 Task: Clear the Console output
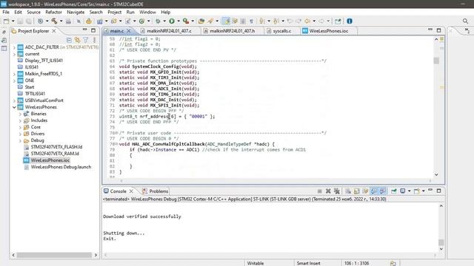point(348,191)
